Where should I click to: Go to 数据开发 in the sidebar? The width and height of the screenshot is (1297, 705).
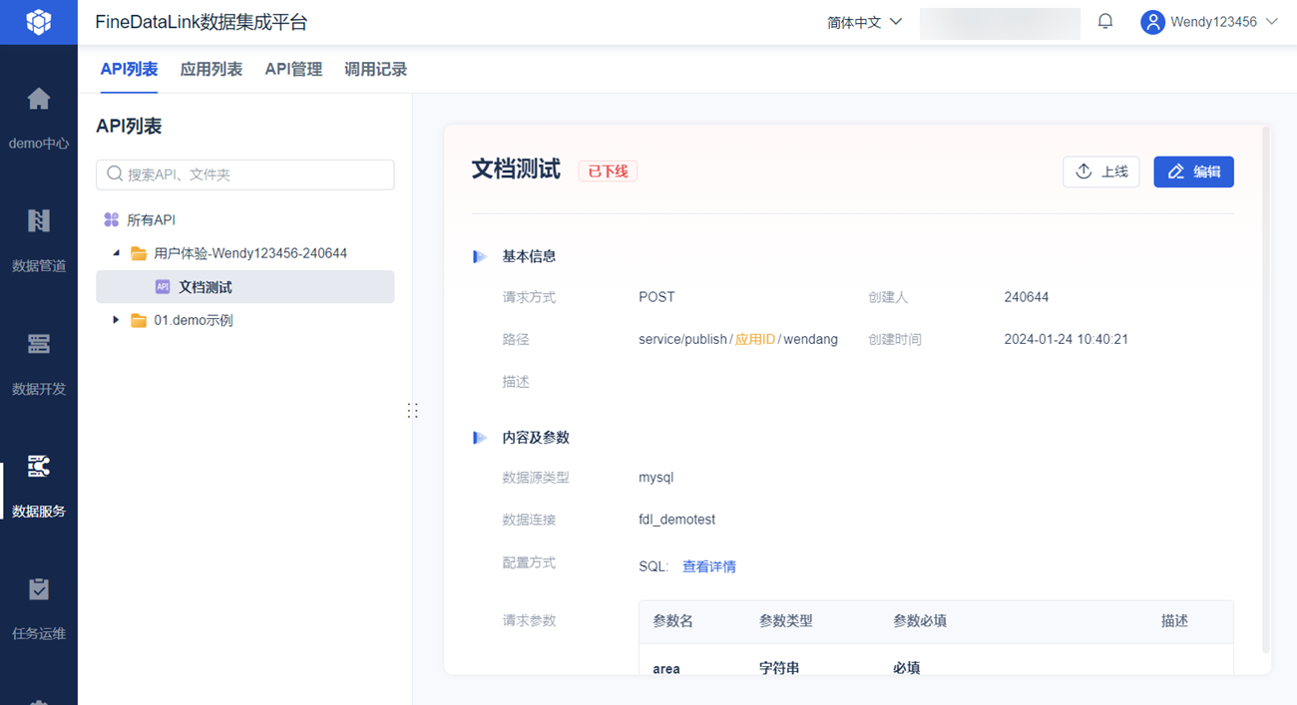point(39,365)
